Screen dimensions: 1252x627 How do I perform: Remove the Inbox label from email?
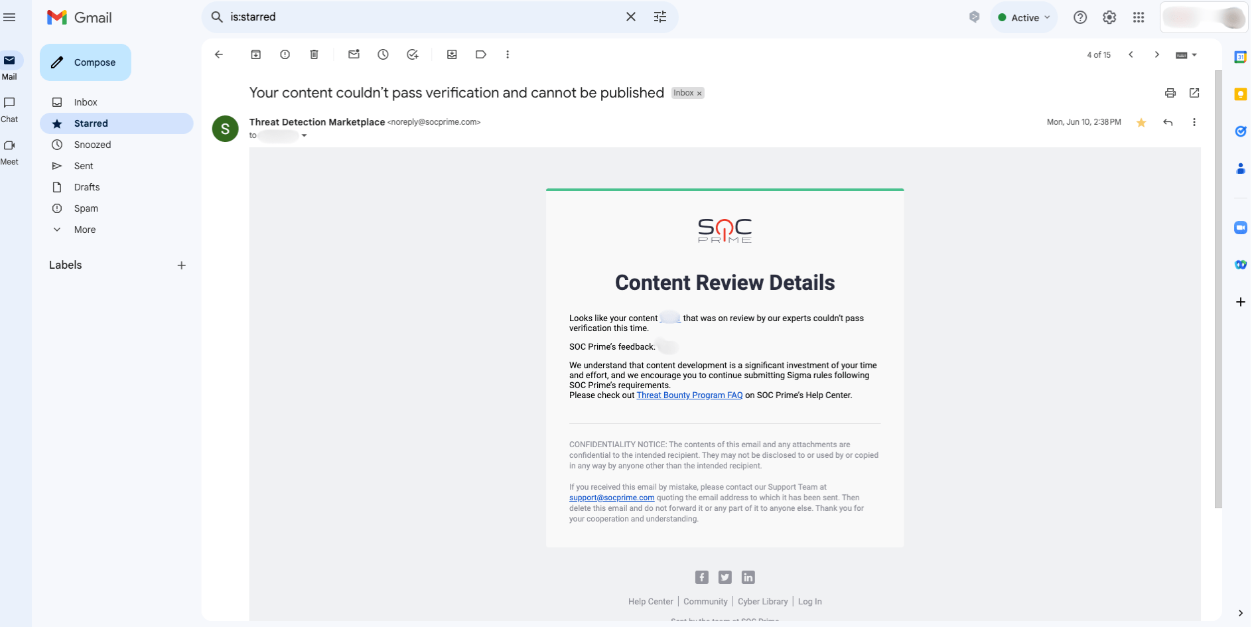699,94
